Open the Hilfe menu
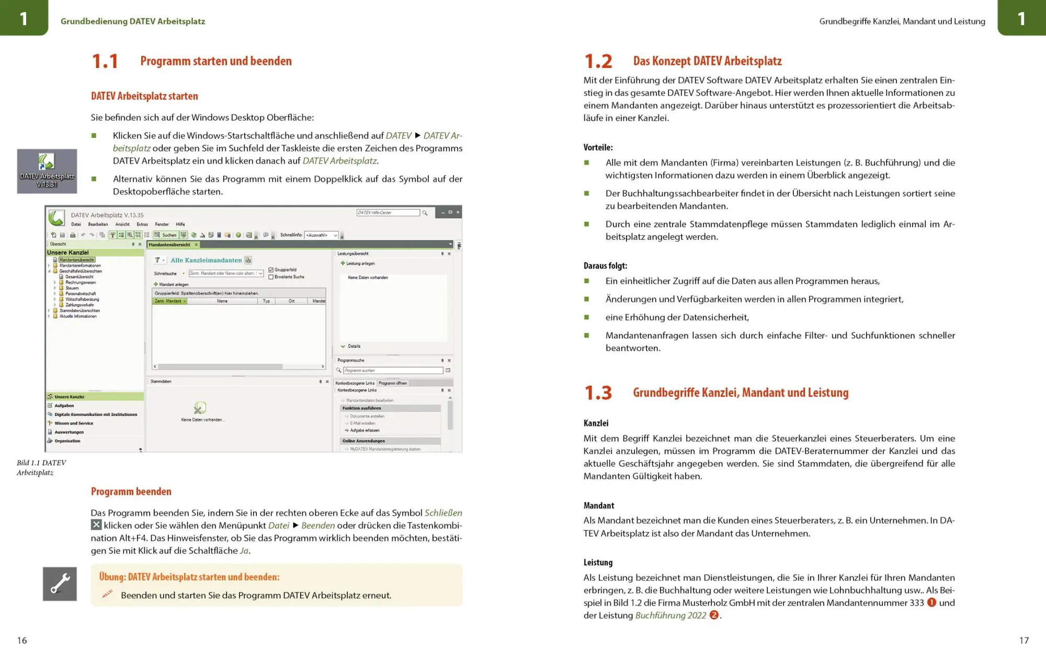The height and width of the screenshot is (660, 1046). point(180,224)
